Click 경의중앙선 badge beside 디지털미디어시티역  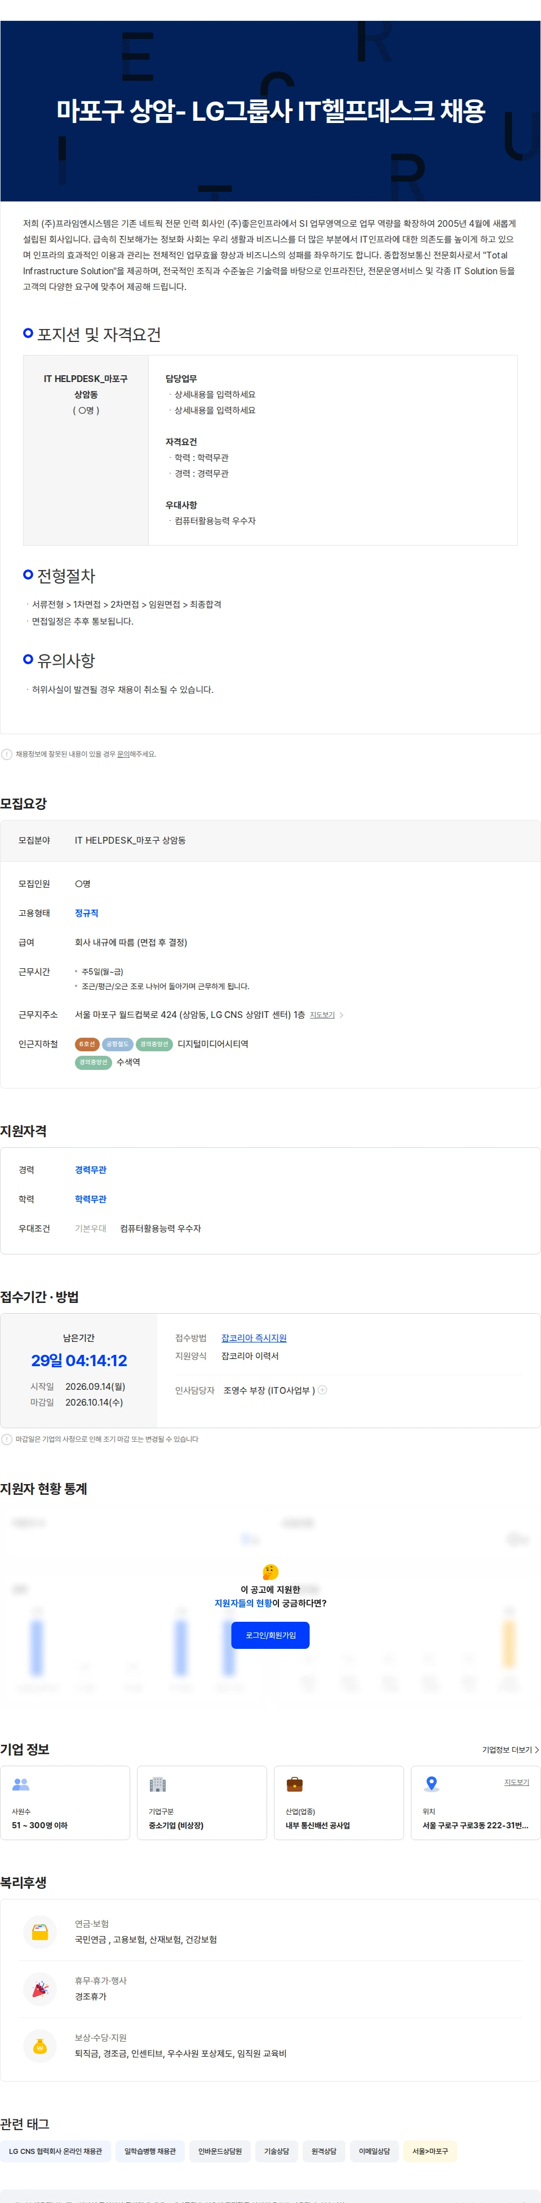coord(154,1044)
